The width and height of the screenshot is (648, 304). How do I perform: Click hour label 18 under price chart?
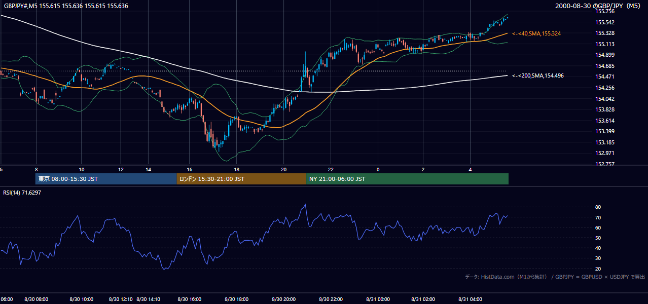pyautogui.click(x=236, y=169)
